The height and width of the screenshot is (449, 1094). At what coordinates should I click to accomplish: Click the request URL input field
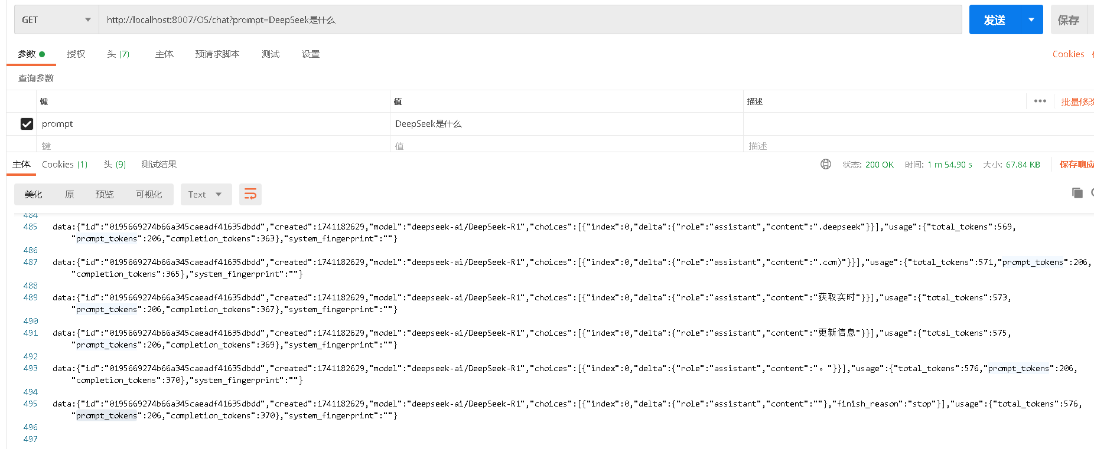click(530, 20)
